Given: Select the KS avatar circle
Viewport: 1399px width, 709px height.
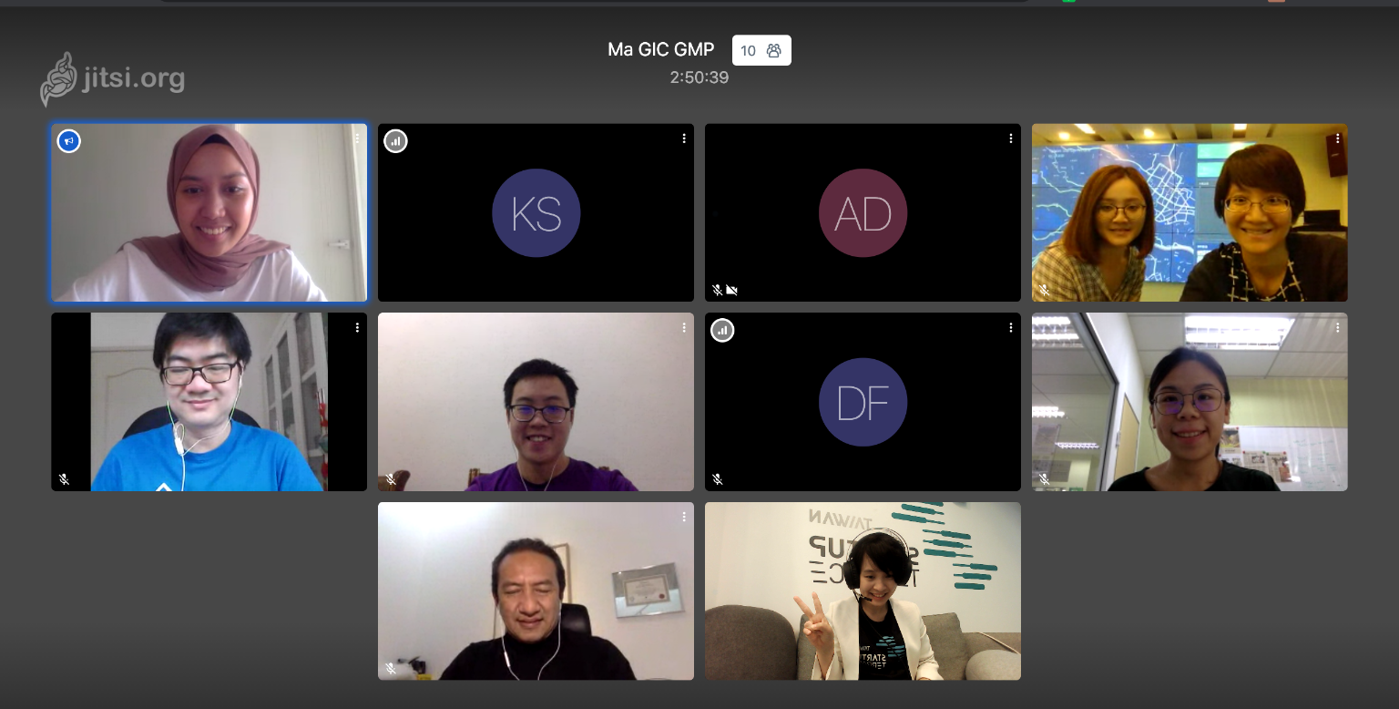Looking at the screenshot, I should (536, 213).
